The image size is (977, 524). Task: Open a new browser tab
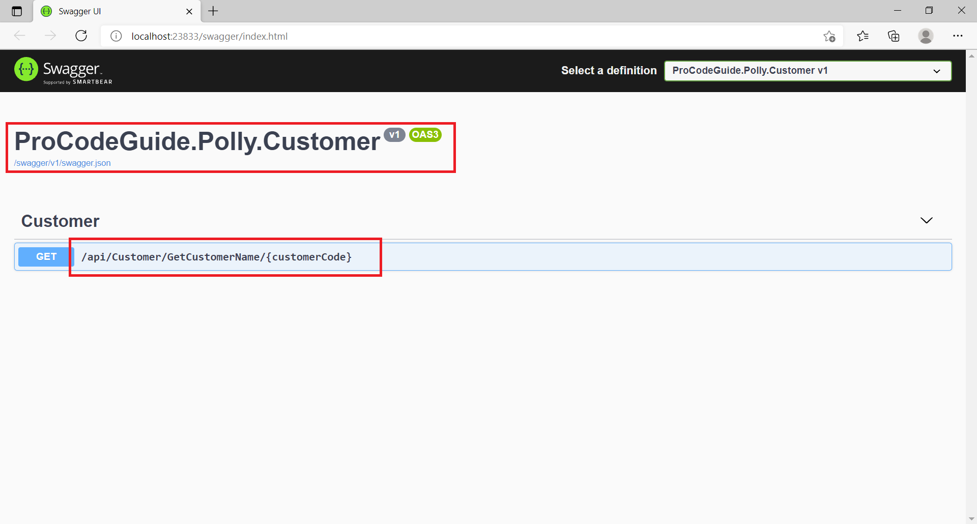(x=213, y=11)
